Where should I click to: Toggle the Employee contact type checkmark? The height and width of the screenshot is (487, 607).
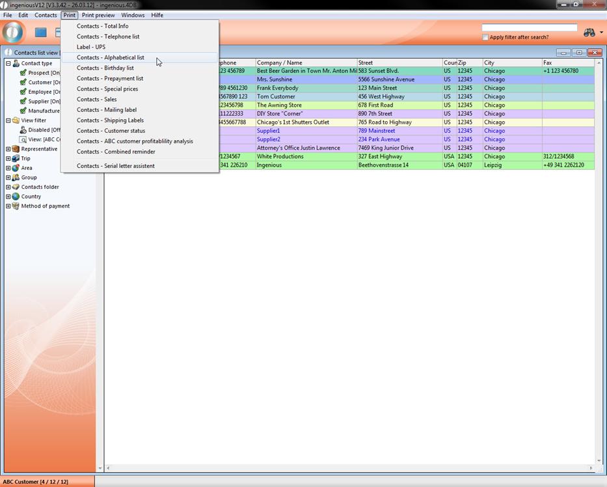tap(23, 92)
